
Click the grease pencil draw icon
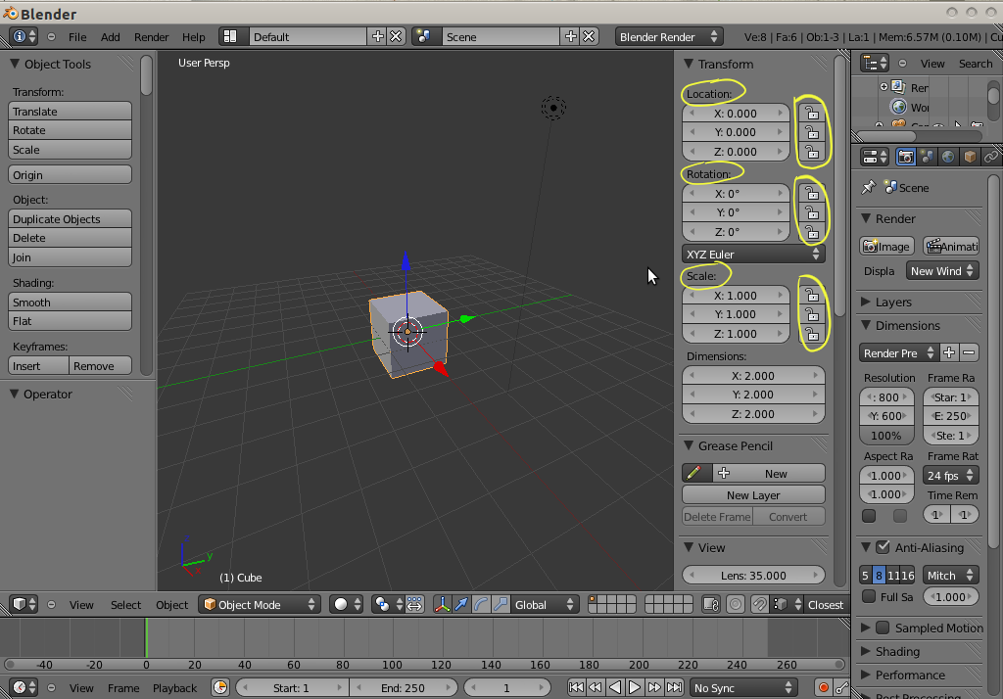694,473
